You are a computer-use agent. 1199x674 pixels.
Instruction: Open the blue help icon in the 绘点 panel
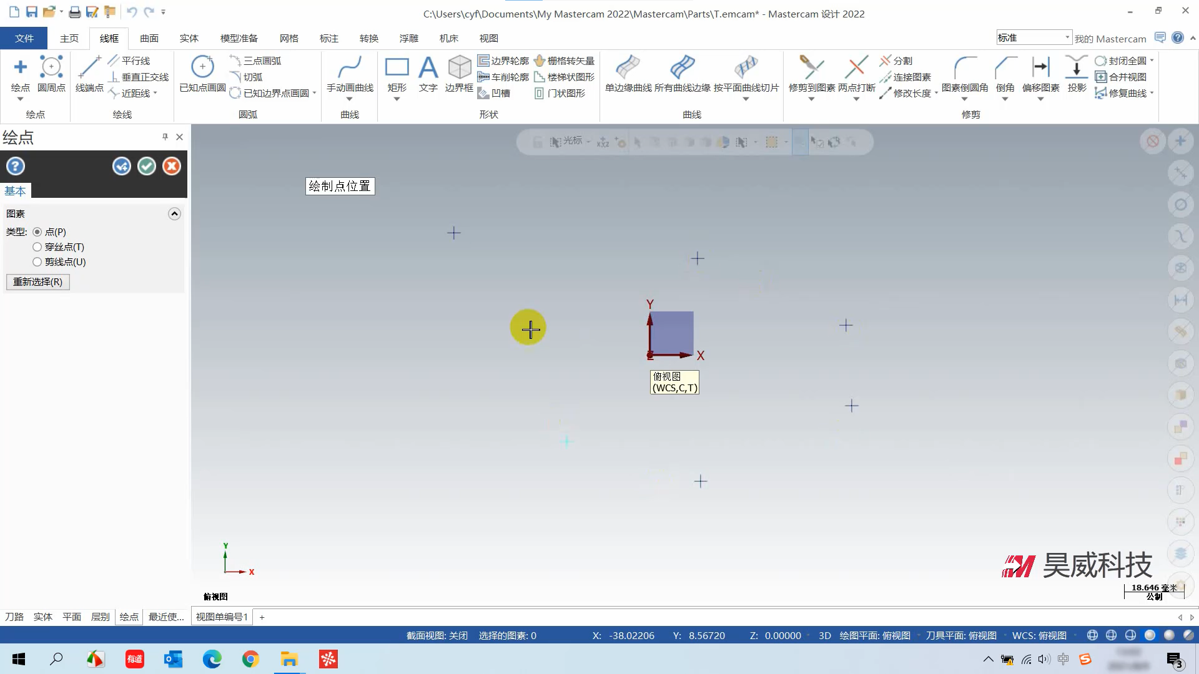click(x=16, y=166)
